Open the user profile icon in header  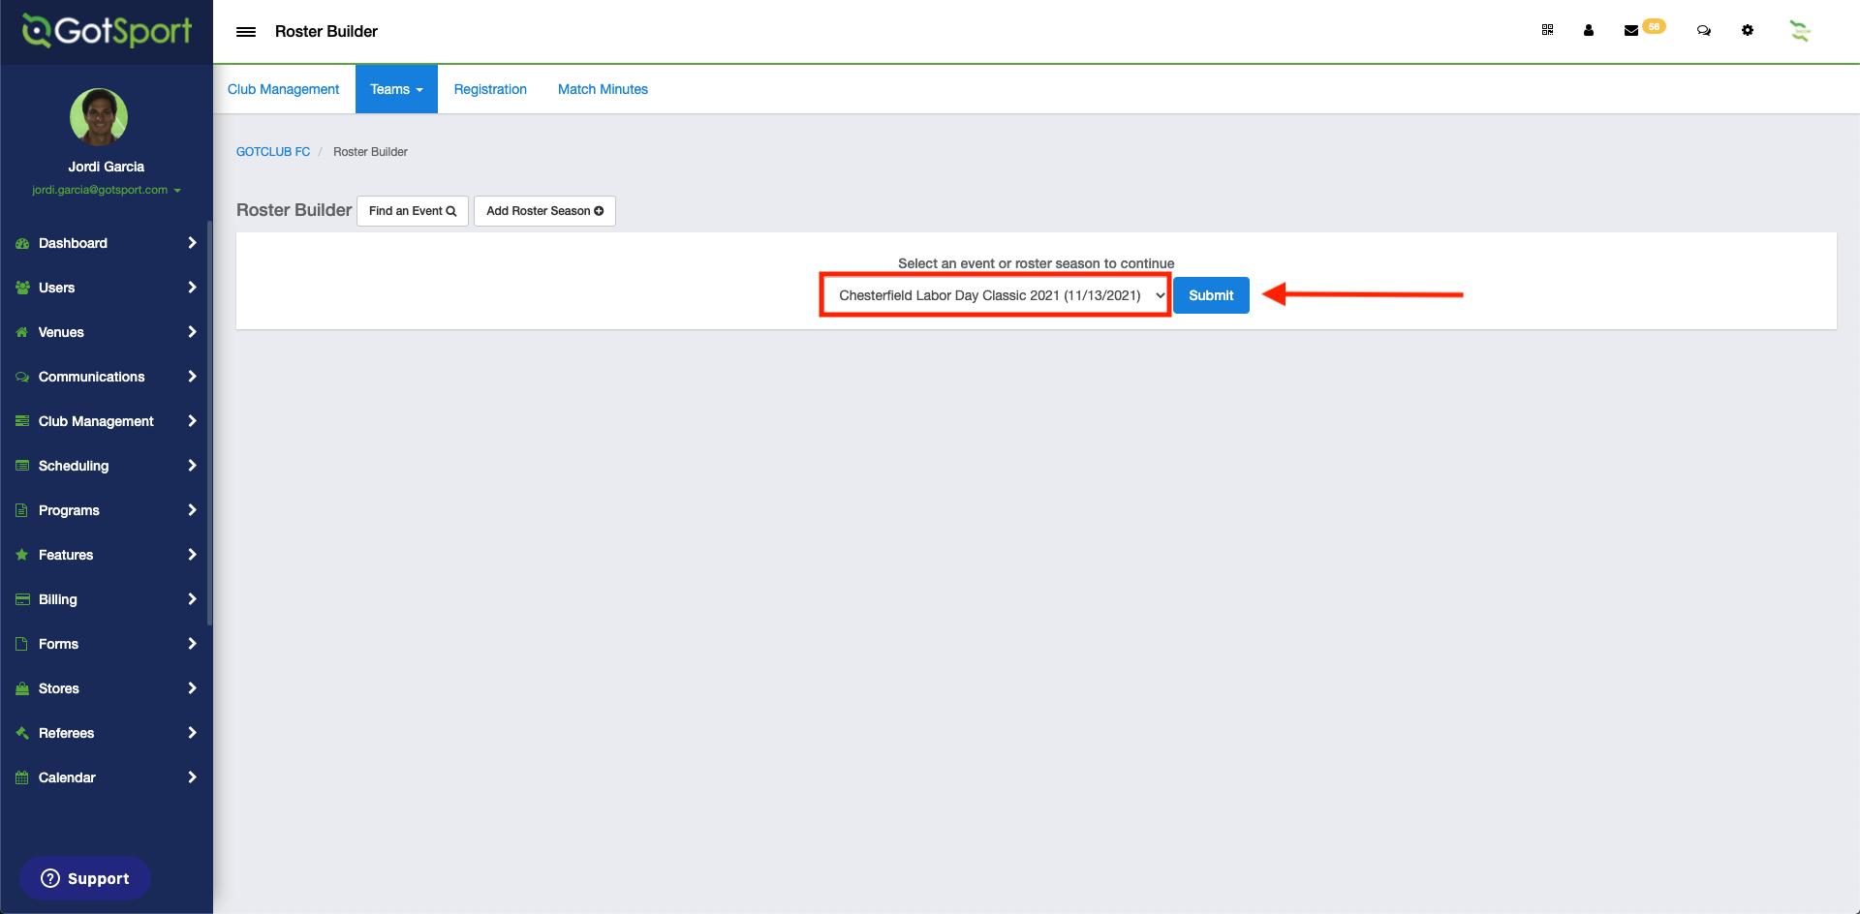(x=1589, y=30)
